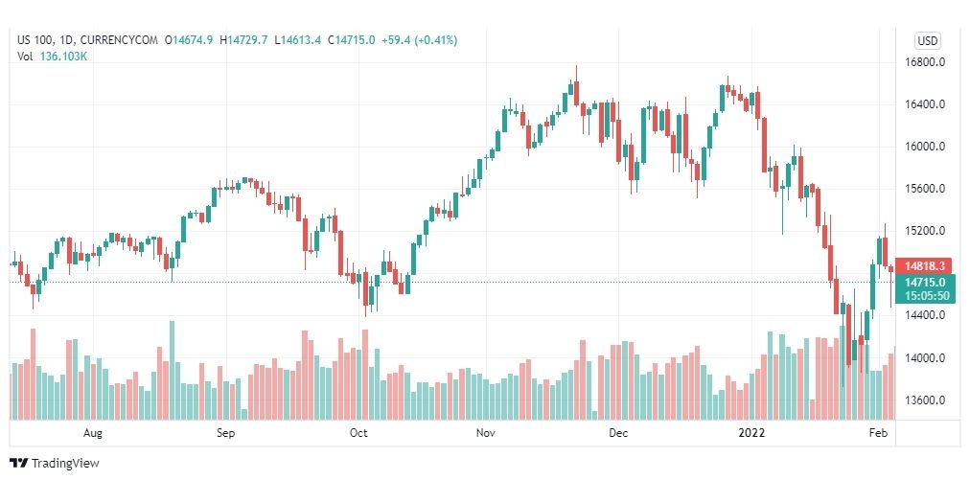Click the TradingView logo icon
Image resolution: width=970 pixels, height=480 pixels.
pyautogui.click(x=18, y=463)
